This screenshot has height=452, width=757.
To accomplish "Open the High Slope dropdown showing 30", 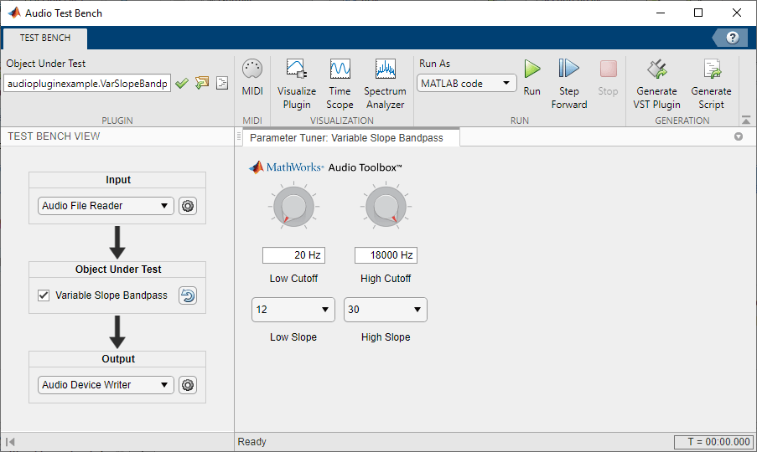I will pyautogui.click(x=386, y=310).
